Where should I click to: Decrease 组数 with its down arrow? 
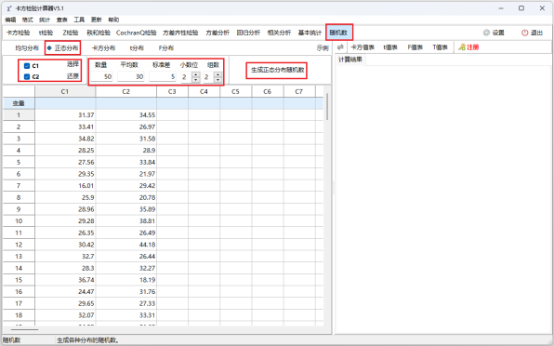(x=218, y=79)
